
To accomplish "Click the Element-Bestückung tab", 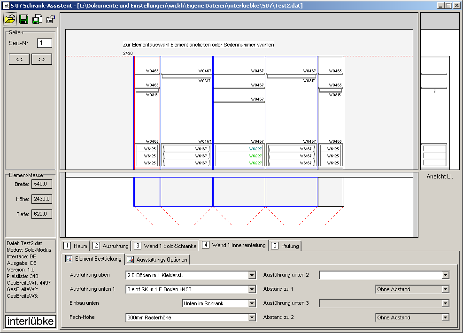I will tap(93, 259).
